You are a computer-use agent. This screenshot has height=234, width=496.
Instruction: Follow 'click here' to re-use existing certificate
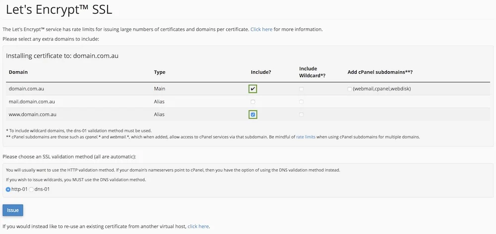[198, 227]
